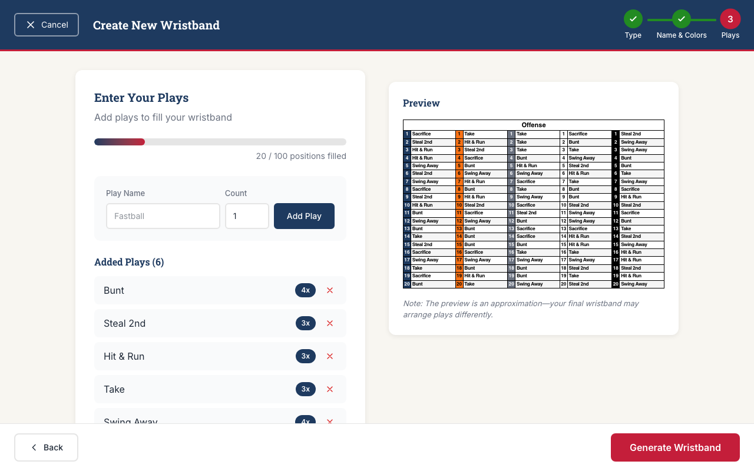Click the Enter Your Plays heading
This screenshot has width=754, height=471.
coord(141,98)
